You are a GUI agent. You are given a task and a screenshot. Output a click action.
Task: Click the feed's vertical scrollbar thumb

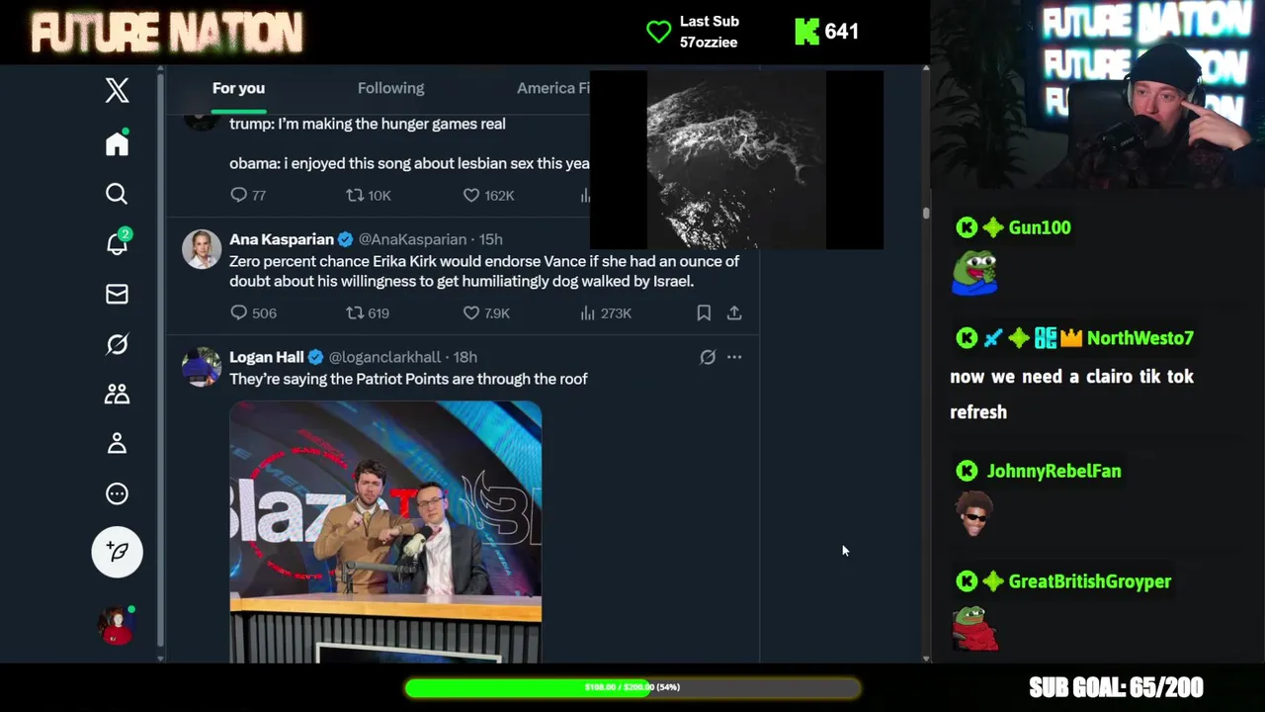coord(926,213)
